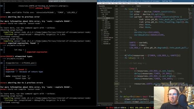Expand the .cargo folder arrow
The width and height of the screenshot is (194, 109).
tap(102, 14)
